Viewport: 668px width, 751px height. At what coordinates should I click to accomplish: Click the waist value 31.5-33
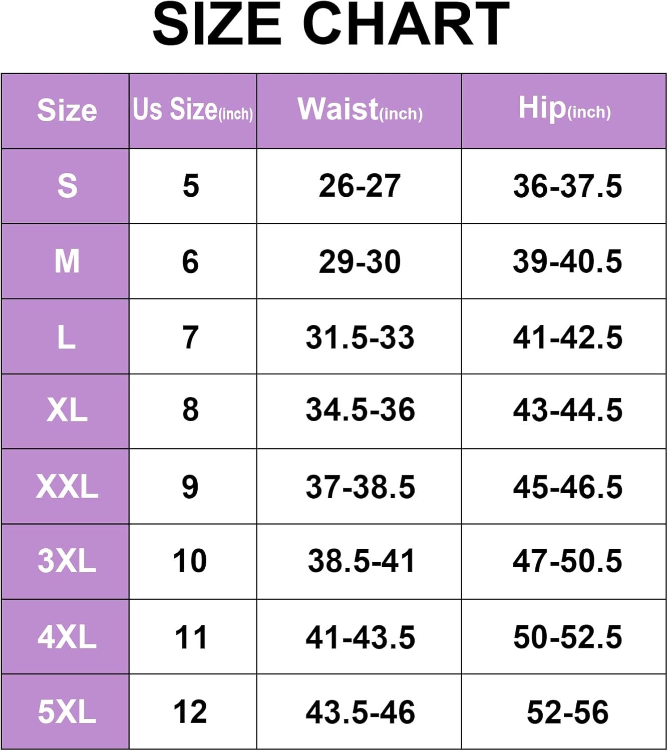pyautogui.click(x=360, y=337)
